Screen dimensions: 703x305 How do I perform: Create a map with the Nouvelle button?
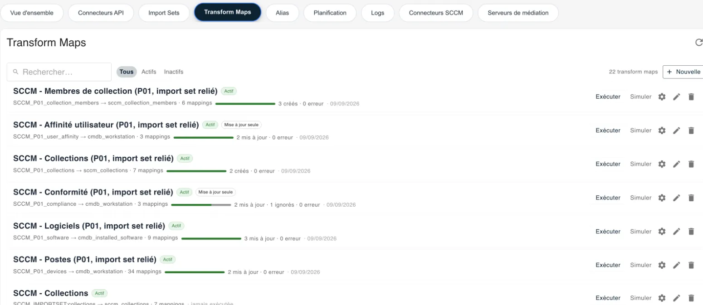tap(683, 72)
